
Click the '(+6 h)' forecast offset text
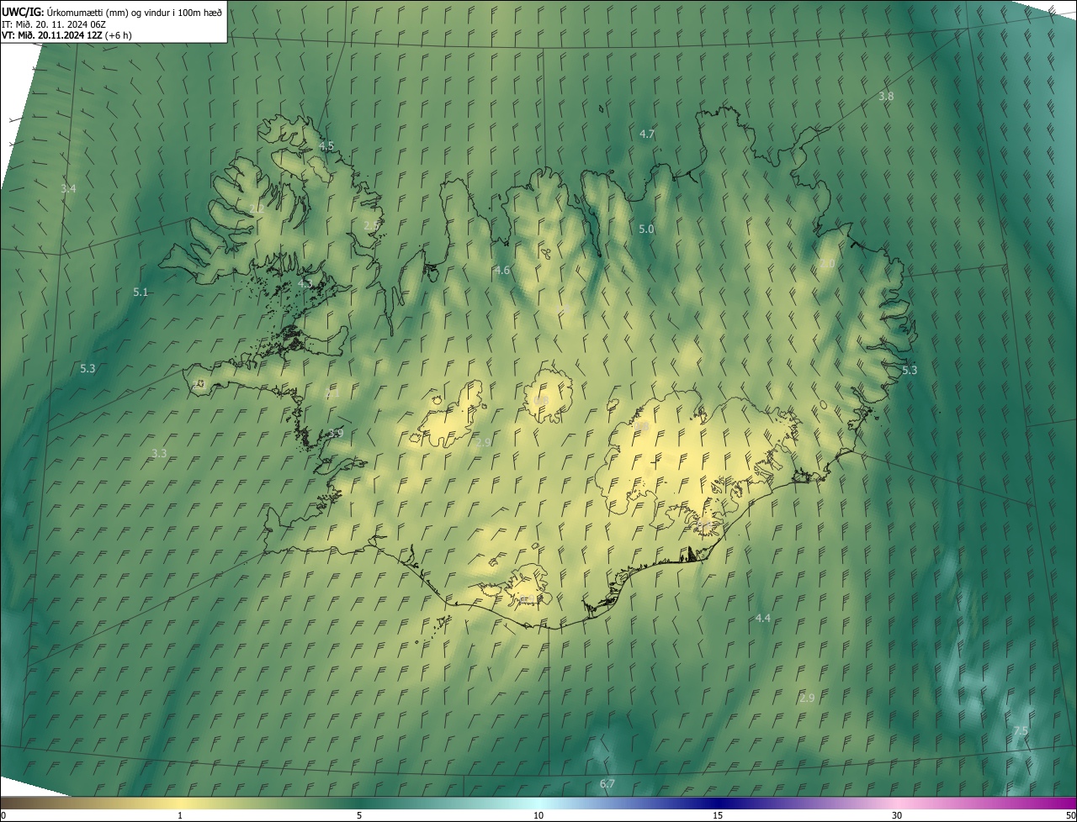point(119,35)
